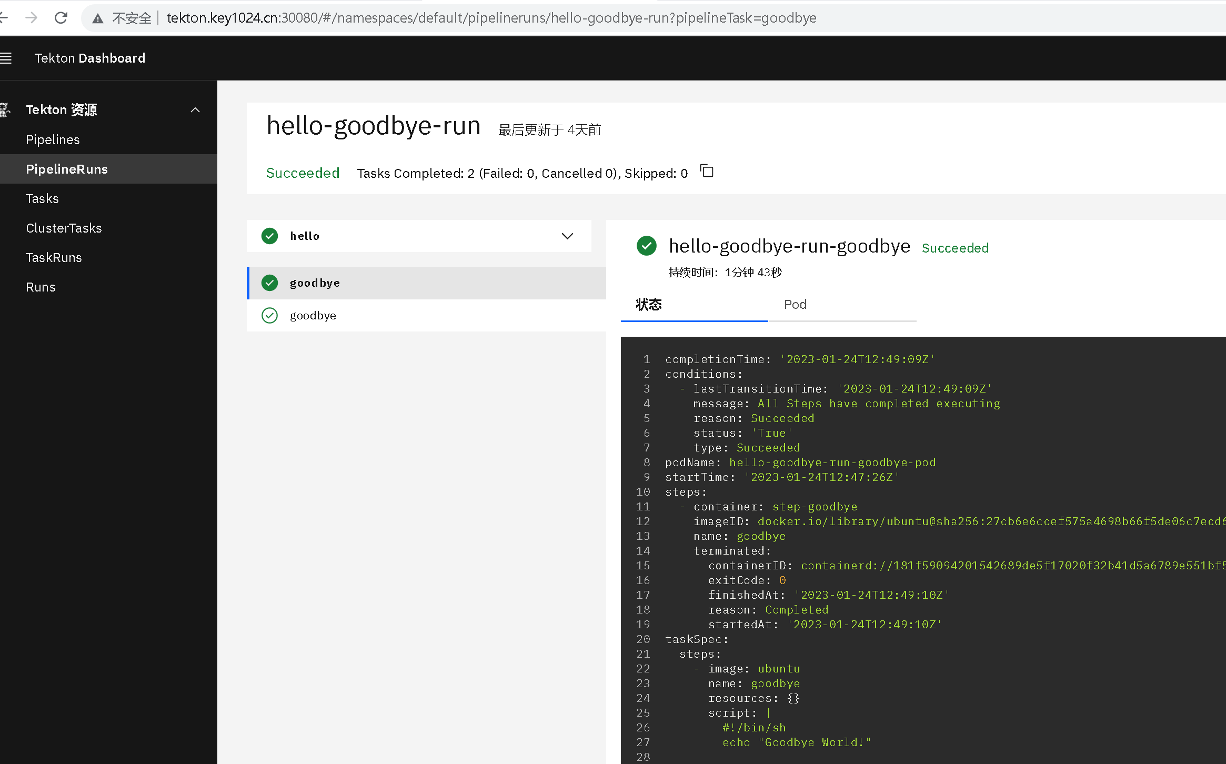
Task: Click the green check icon beside hello task
Action: click(x=270, y=236)
